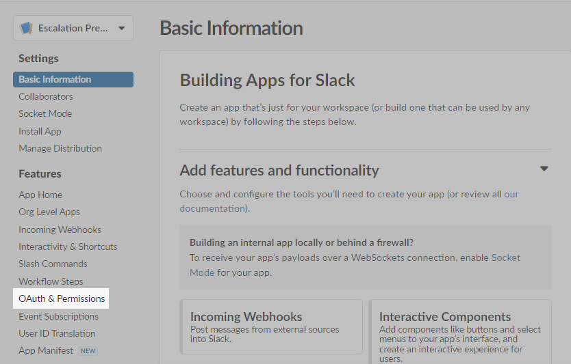Open Collaborators settings page
The width and height of the screenshot is (571, 364).
pyautogui.click(x=46, y=96)
